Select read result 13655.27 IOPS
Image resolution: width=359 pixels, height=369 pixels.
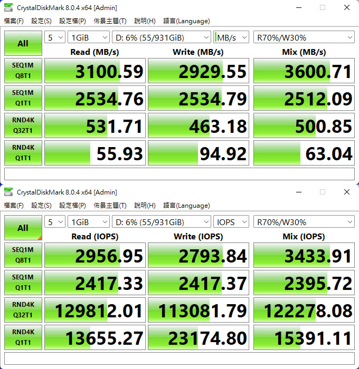tap(95, 337)
